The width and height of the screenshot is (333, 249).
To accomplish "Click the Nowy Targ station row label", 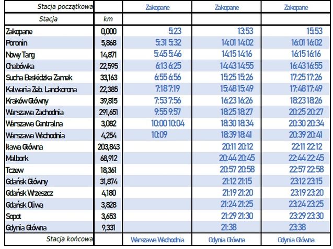I will pos(20,54).
